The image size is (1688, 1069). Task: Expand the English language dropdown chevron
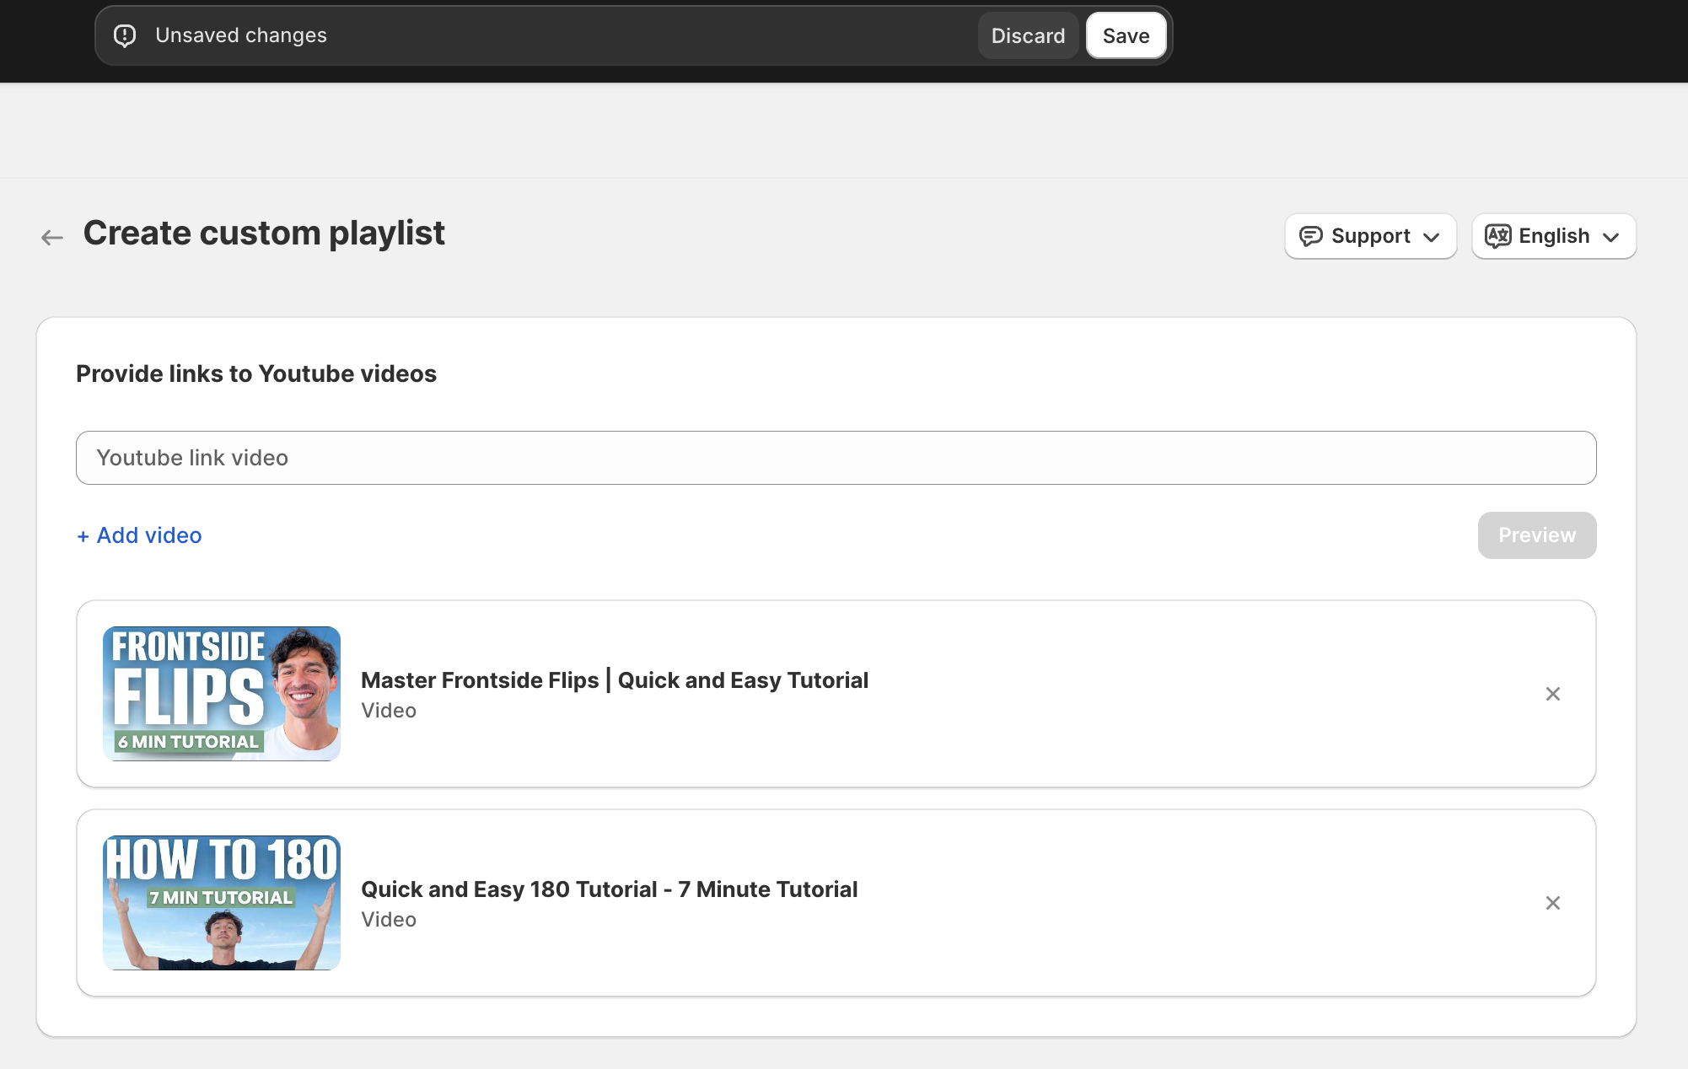(1610, 237)
